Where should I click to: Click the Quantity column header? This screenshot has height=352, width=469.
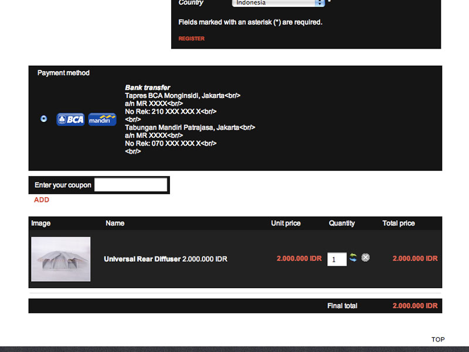(x=342, y=224)
